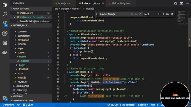Open the Explorer view in activity bar
This screenshot has width=191, height=107.
tap(5, 5)
